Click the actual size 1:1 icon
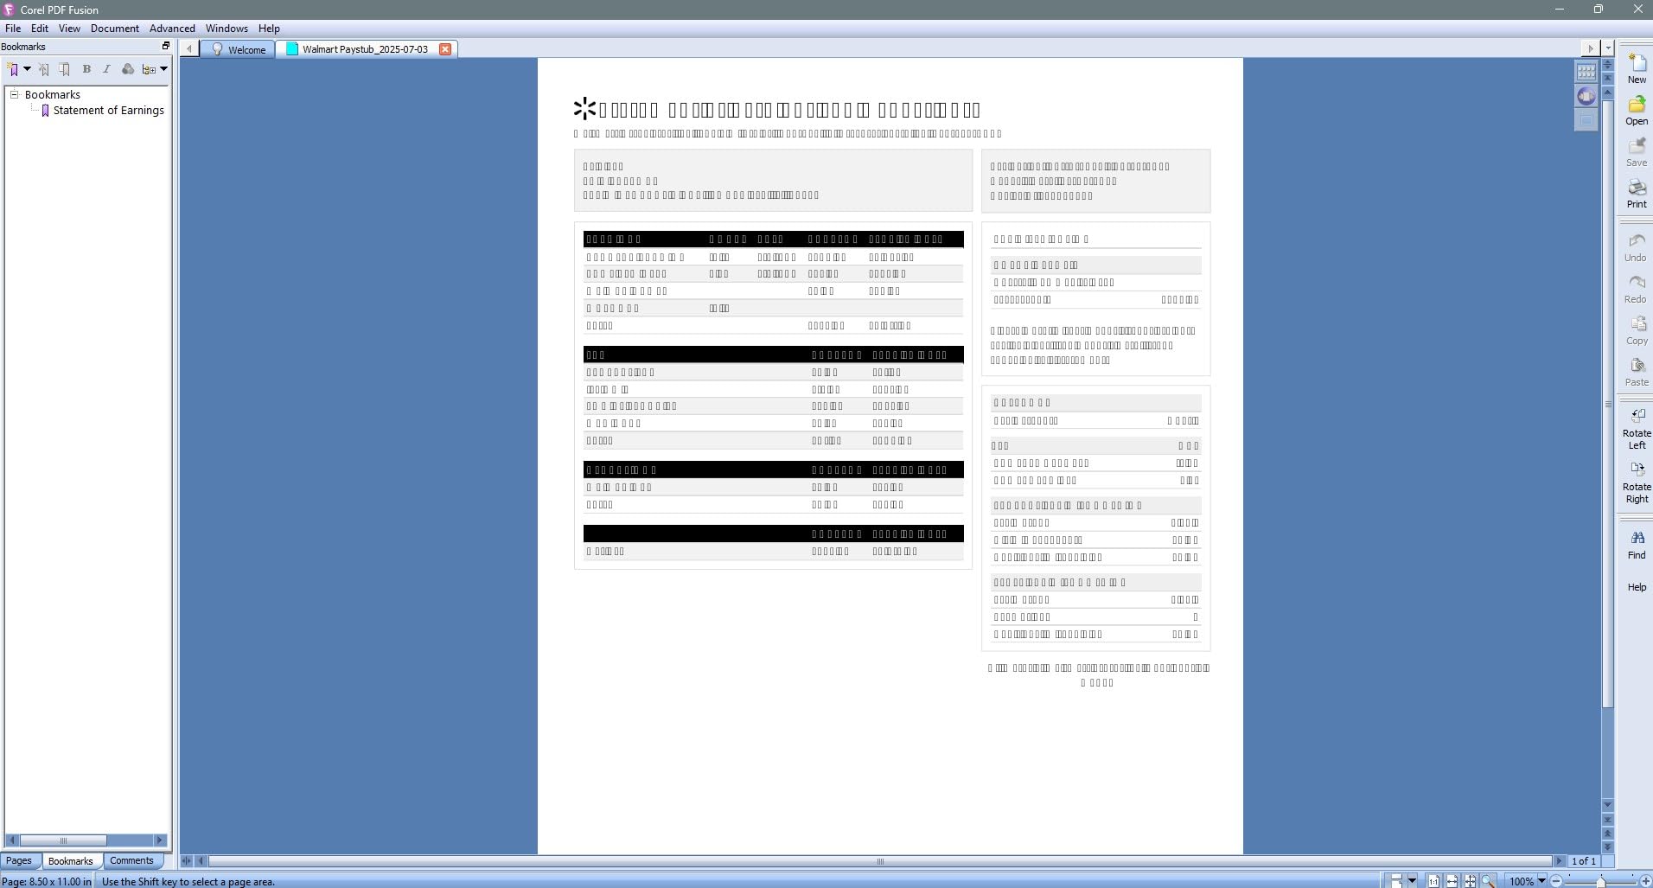This screenshot has width=1653, height=888. click(1433, 881)
